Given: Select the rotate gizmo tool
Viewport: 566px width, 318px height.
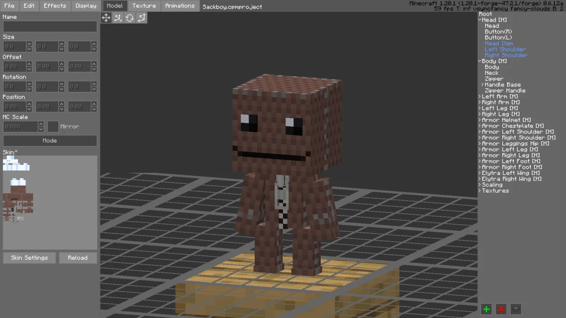Looking at the screenshot, I should [130, 18].
